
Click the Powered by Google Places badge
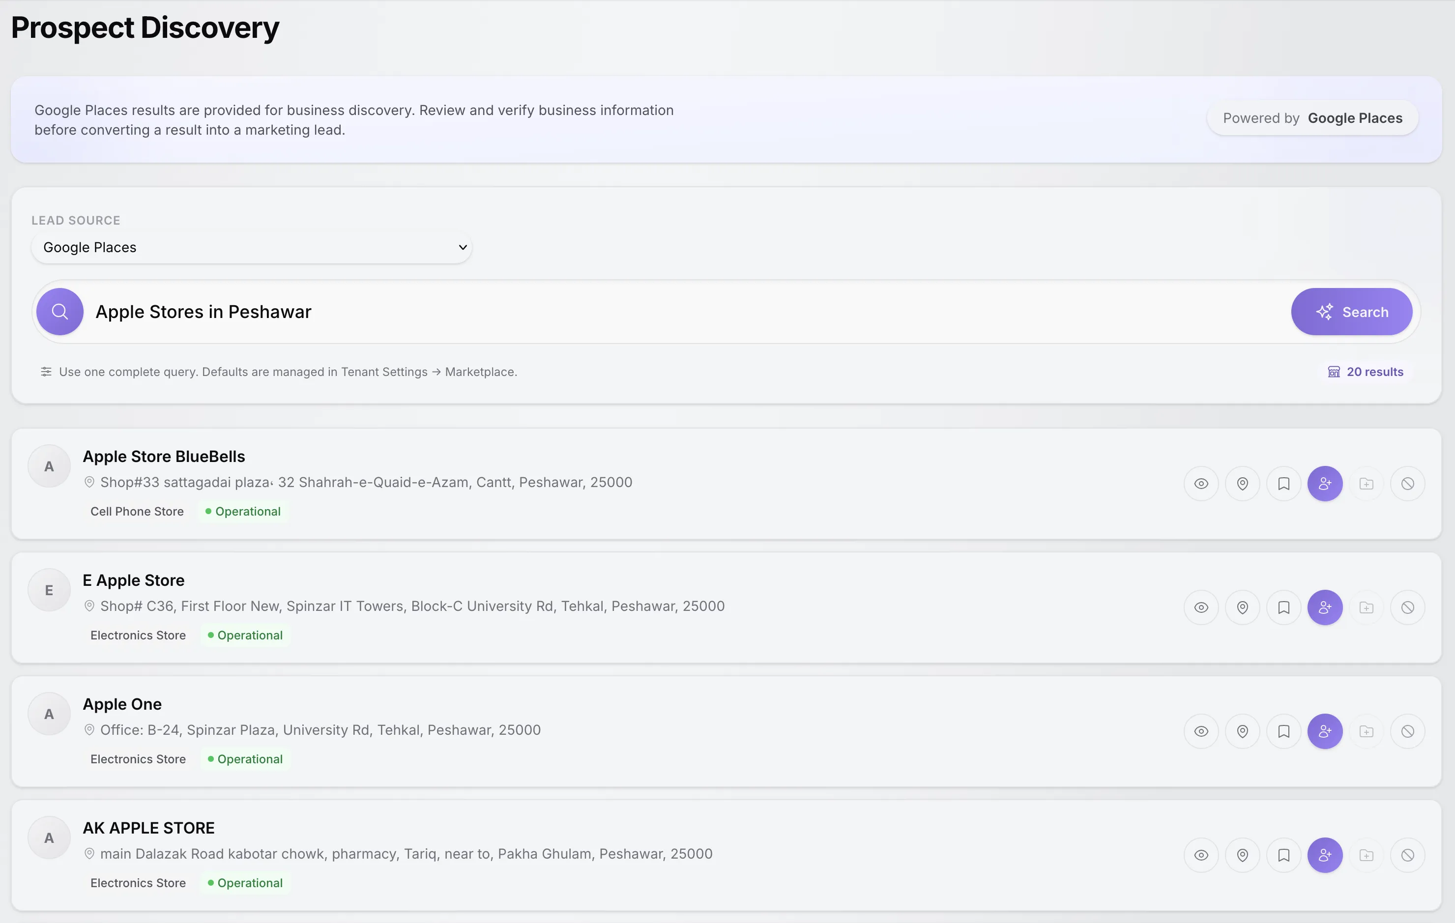(1312, 118)
